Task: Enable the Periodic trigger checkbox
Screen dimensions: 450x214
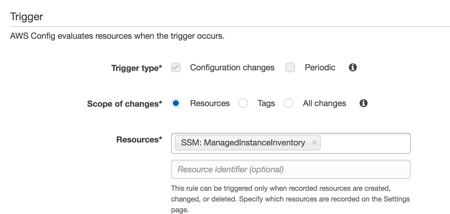Action: point(290,68)
